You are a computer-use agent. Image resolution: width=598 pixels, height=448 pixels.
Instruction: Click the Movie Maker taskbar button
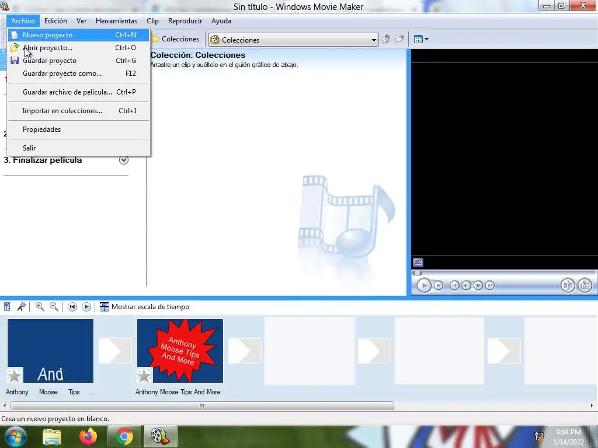160,436
